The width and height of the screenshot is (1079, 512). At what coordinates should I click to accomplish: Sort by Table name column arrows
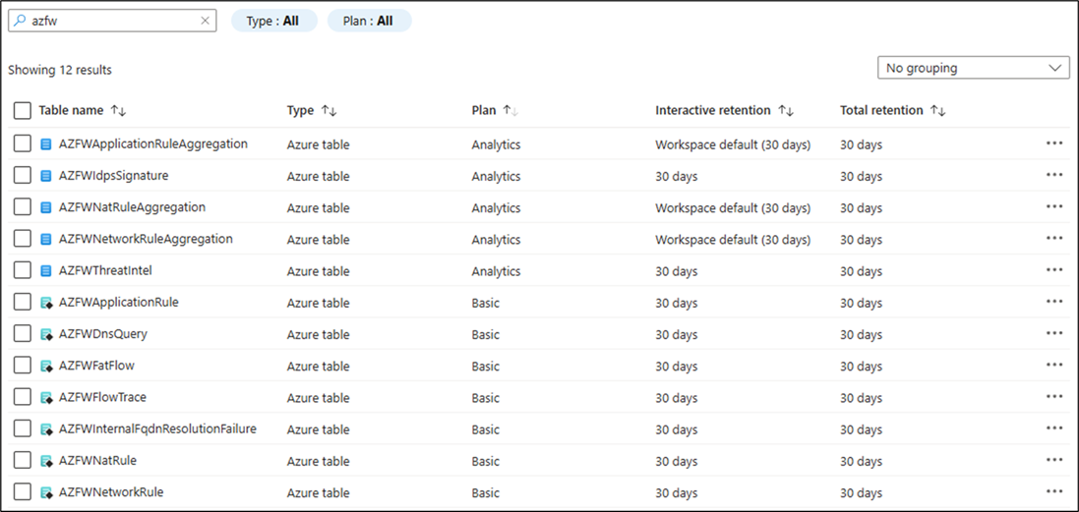[x=119, y=111]
